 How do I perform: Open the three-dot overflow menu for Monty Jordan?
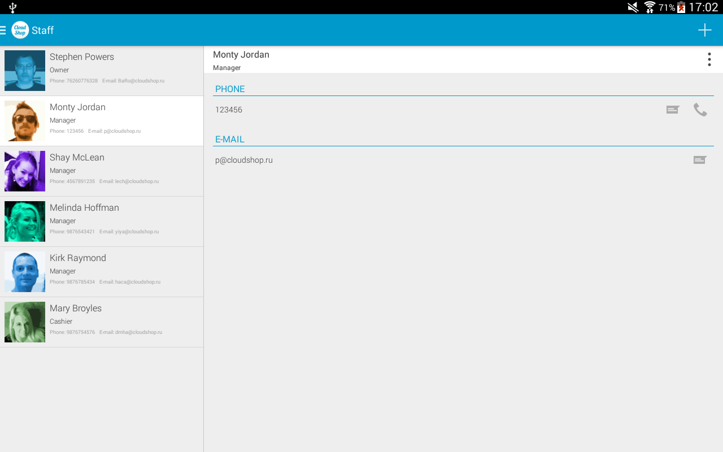(x=709, y=59)
